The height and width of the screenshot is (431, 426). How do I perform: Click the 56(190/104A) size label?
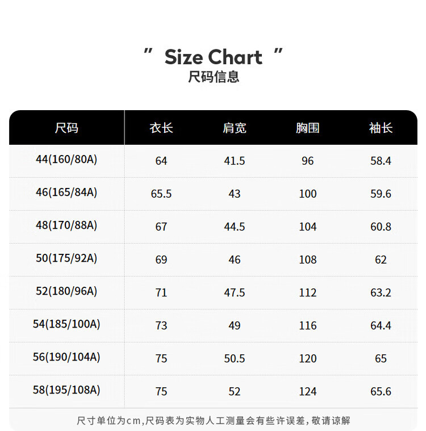pyautogui.click(x=66, y=357)
